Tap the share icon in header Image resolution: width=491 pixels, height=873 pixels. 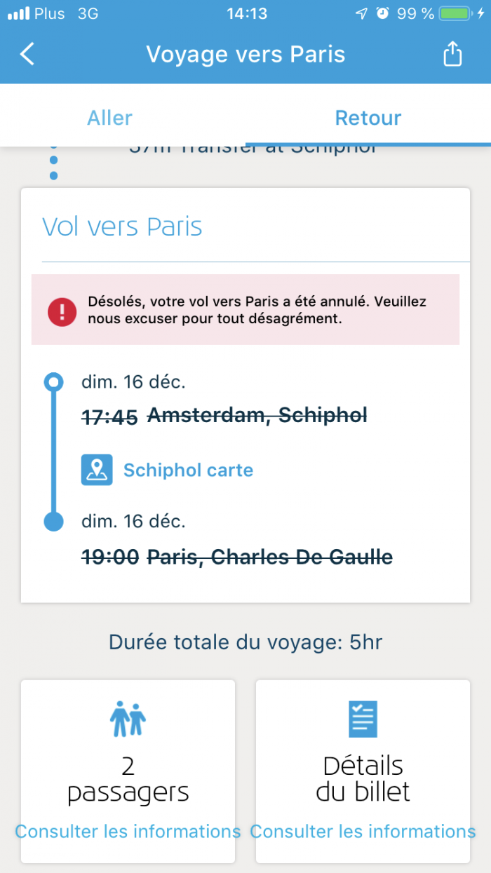pyautogui.click(x=452, y=54)
